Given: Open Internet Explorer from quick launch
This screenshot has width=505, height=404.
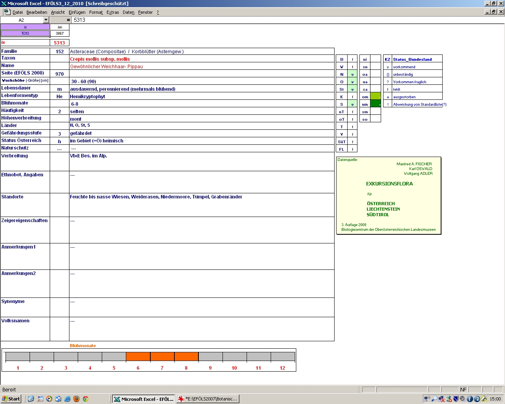Looking at the screenshot, I should click(67, 399).
